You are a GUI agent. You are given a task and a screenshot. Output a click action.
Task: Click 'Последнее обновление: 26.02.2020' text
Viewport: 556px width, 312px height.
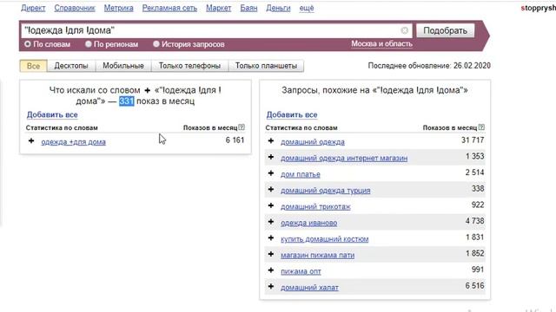pyautogui.click(x=429, y=66)
